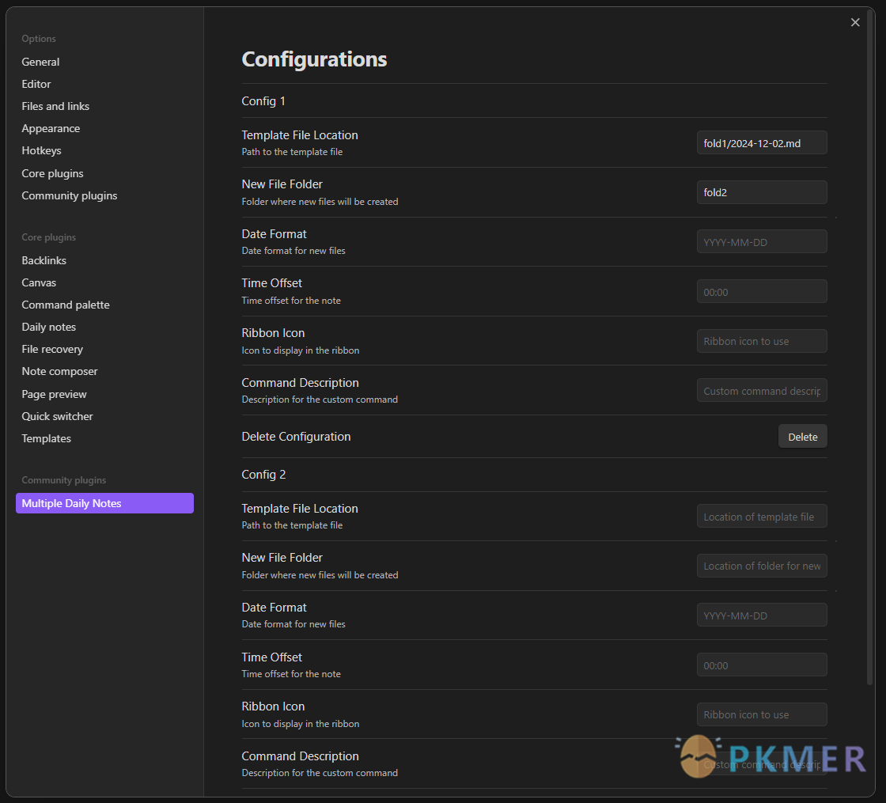Image resolution: width=886 pixels, height=803 pixels.
Task: Focus Config 1 Time Offset field
Action: pyautogui.click(x=762, y=292)
